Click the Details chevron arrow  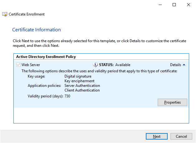[x=184, y=65]
